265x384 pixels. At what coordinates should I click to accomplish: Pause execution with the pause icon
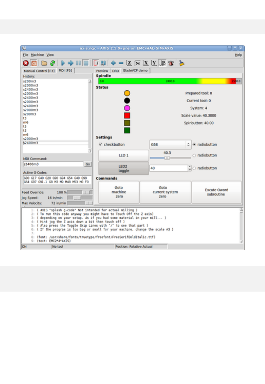tap(78, 63)
